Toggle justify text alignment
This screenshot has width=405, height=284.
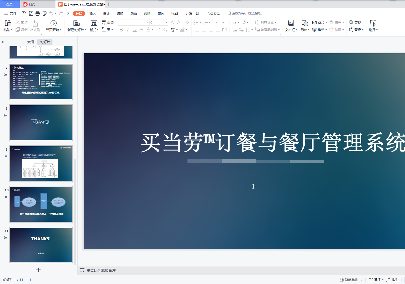tap(218, 30)
